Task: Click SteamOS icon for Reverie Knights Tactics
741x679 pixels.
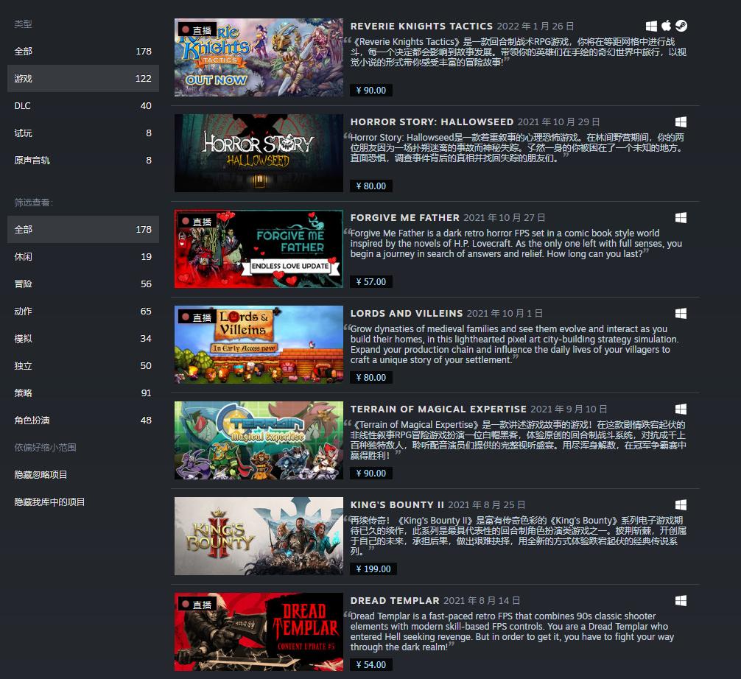Action: 681,26
